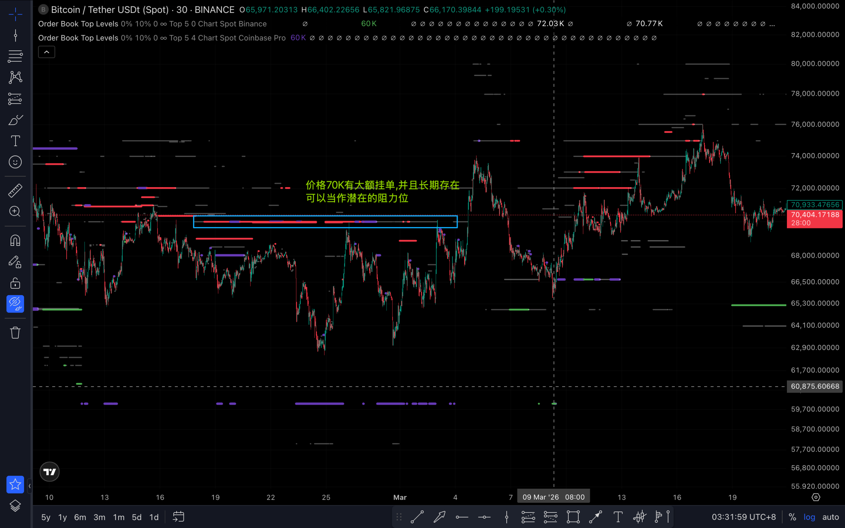Click the auto scale button

point(830,517)
